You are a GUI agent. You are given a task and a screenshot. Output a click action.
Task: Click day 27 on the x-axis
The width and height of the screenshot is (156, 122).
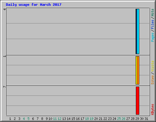coord(128,119)
